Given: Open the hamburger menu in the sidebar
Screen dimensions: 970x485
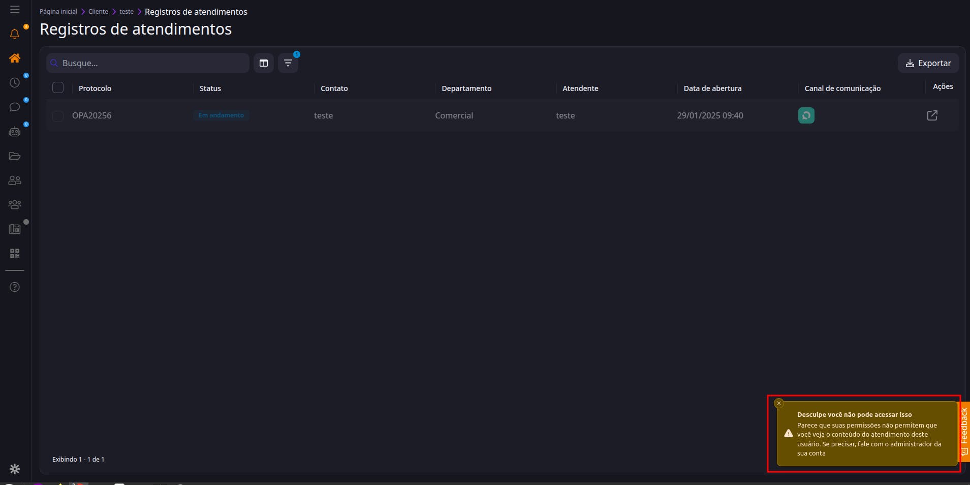Looking at the screenshot, I should (15, 10).
